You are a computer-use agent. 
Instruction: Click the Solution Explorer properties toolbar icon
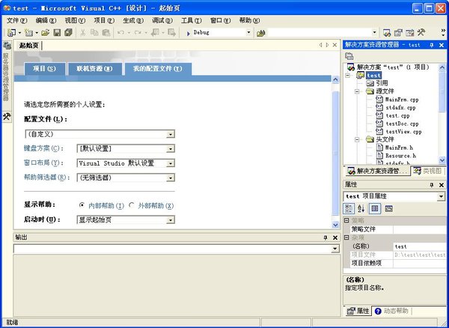[x=349, y=56]
